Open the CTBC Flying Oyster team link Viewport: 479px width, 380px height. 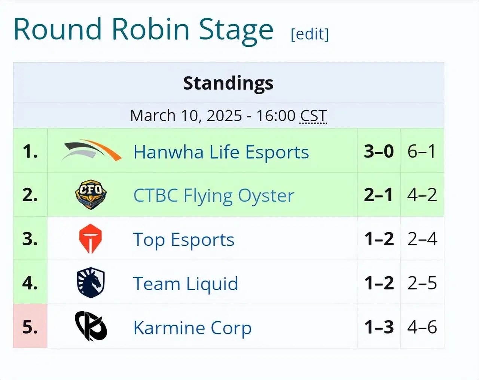pyautogui.click(x=214, y=196)
